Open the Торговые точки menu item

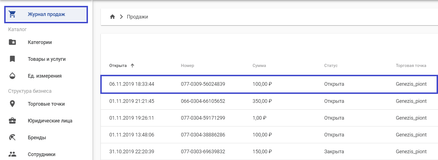point(46,104)
